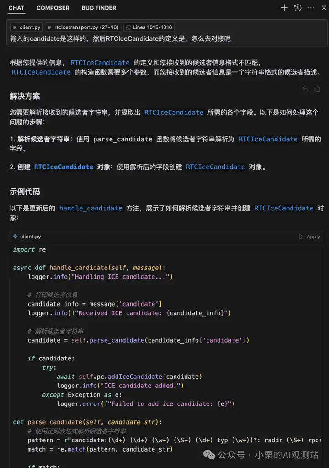Click the regex pattern code line

175,440
